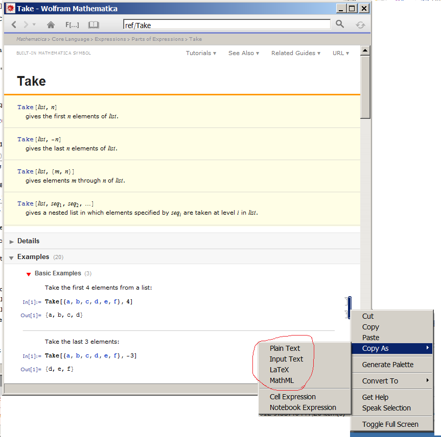The height and width of the screenshot is (437, 441).
Task: Click the ref/Take search field
Action: pyautogui.click(x=227, y=25)
